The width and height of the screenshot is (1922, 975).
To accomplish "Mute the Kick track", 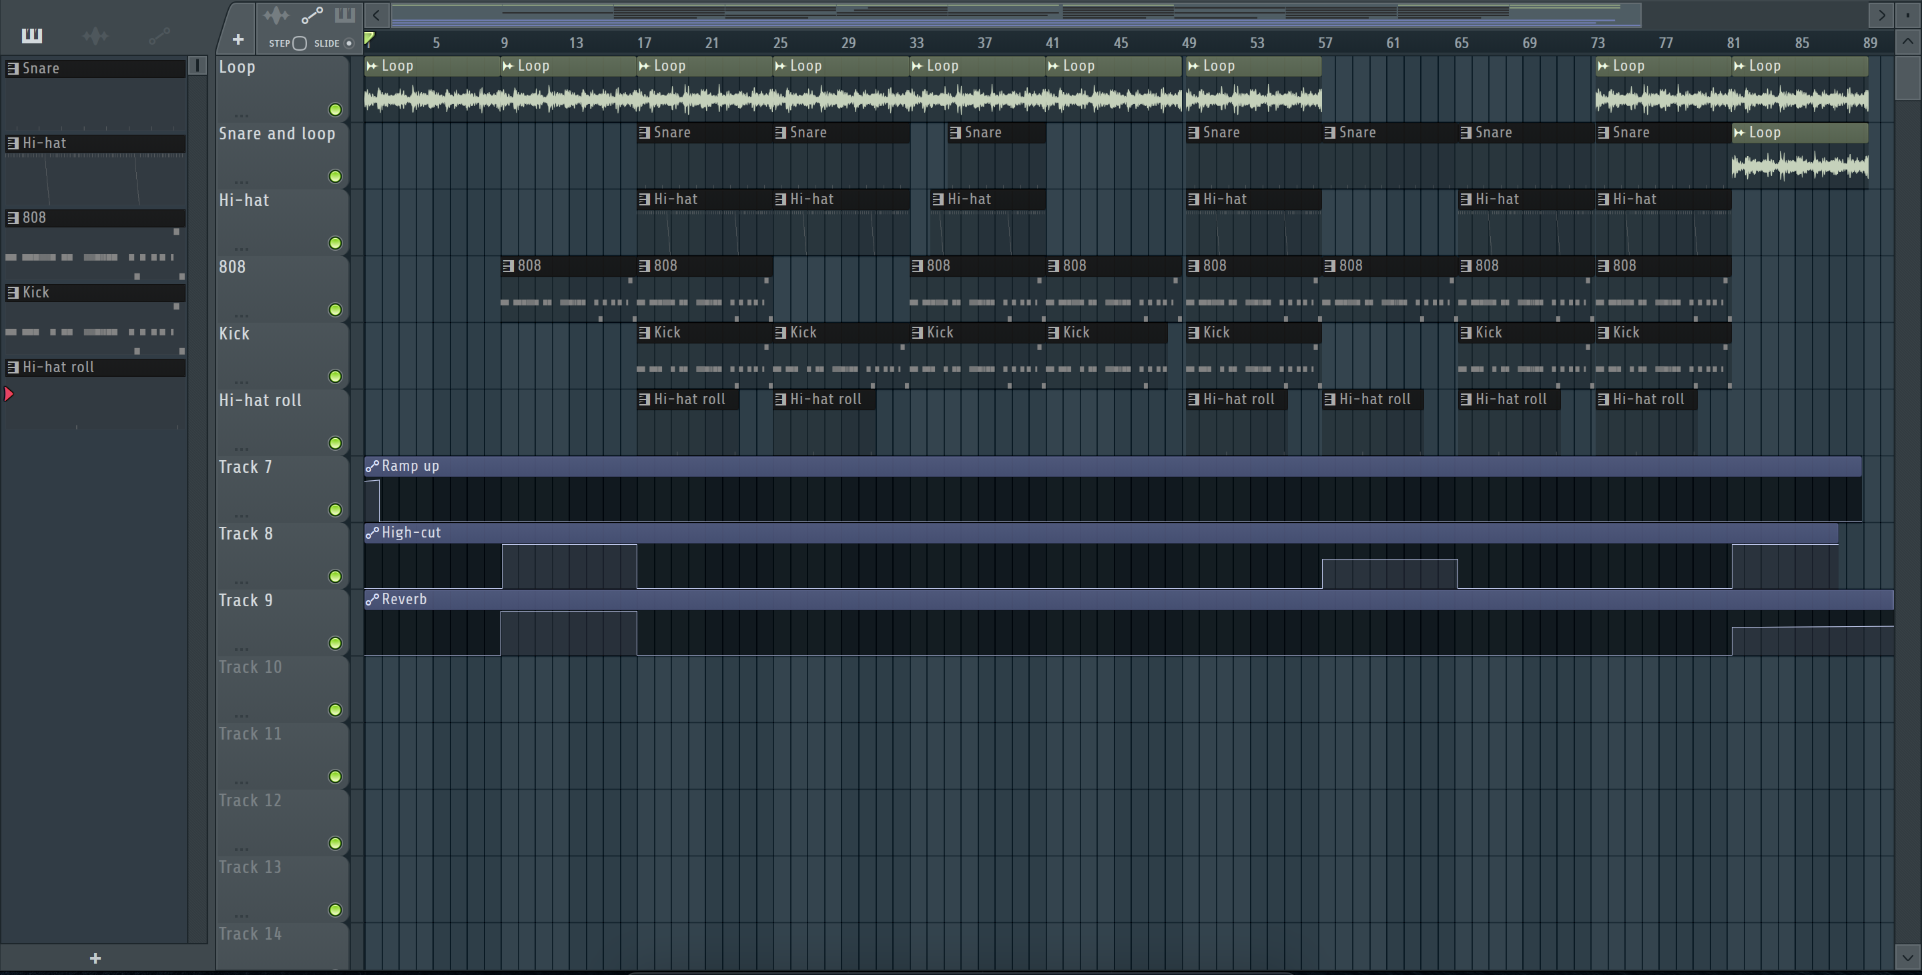I will (x=336, y=376).
